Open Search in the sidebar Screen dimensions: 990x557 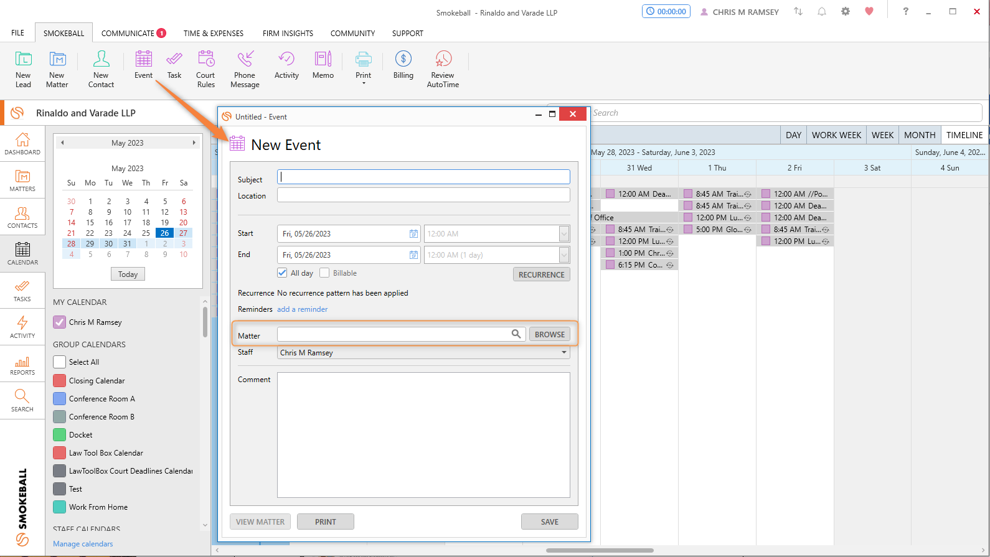pyautogui.click(x=22, y=401)
